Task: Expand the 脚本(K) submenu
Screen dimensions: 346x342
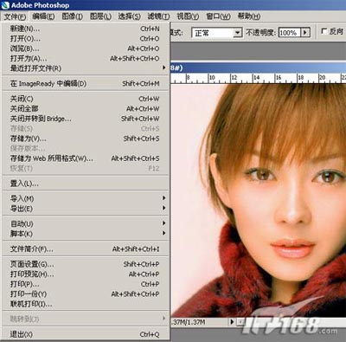Action: pos(86,234)
